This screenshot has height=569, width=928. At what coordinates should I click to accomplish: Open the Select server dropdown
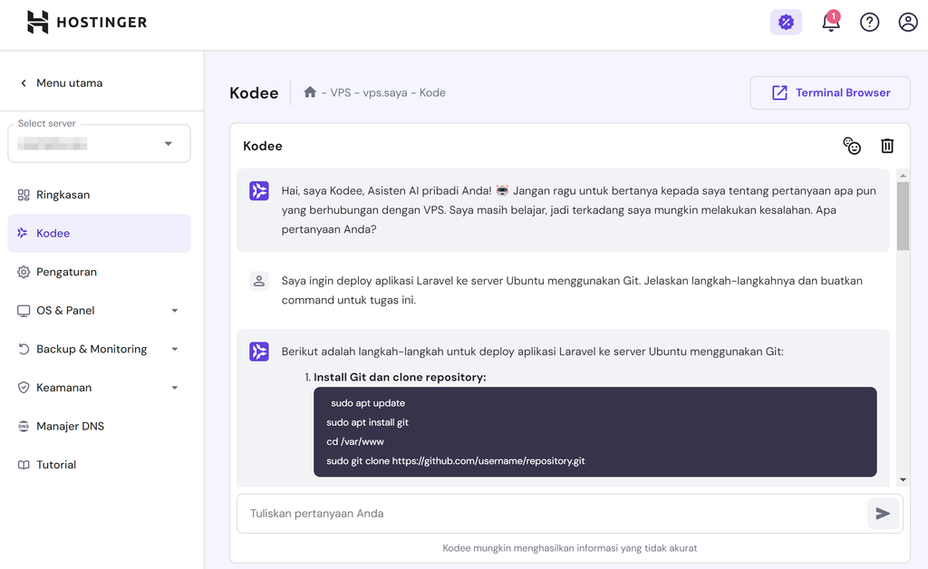tap(98, 143)
